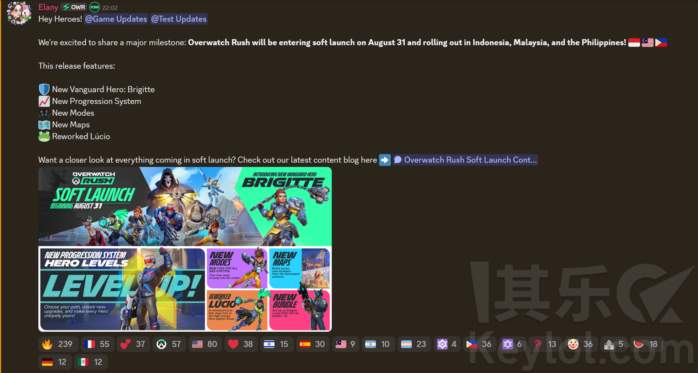
Task: Click the text "This release features:"
Action: [x=77, y=66]
